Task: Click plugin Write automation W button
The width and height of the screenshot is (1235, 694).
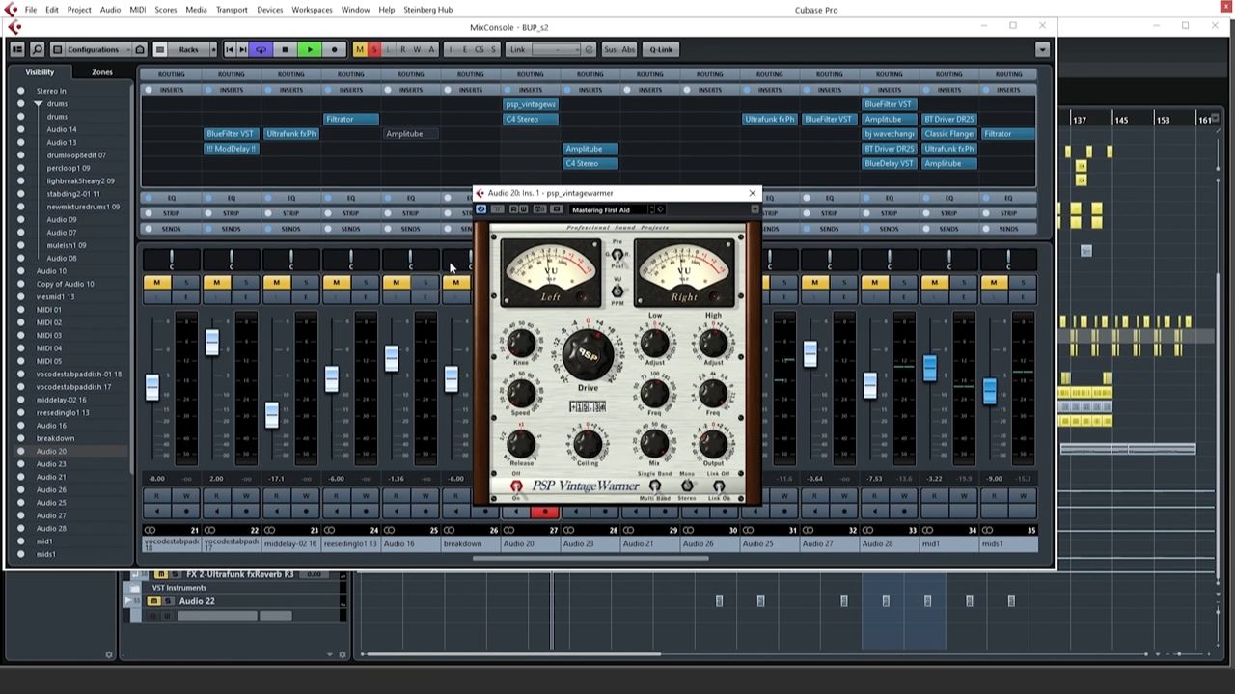Action: click(x=523, y=209)
